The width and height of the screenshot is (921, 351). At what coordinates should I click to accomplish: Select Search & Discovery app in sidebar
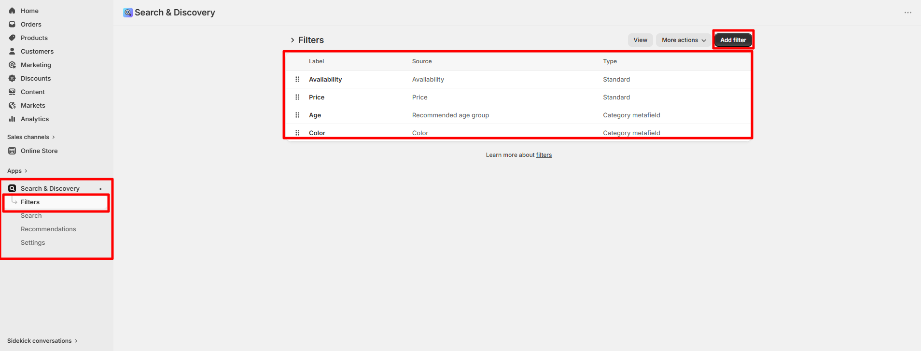click(x=50, y=188)
